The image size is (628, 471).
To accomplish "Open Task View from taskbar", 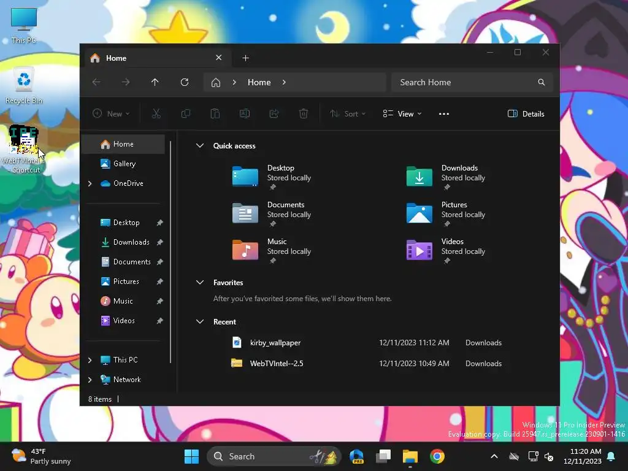I will [x=383, y=456].
